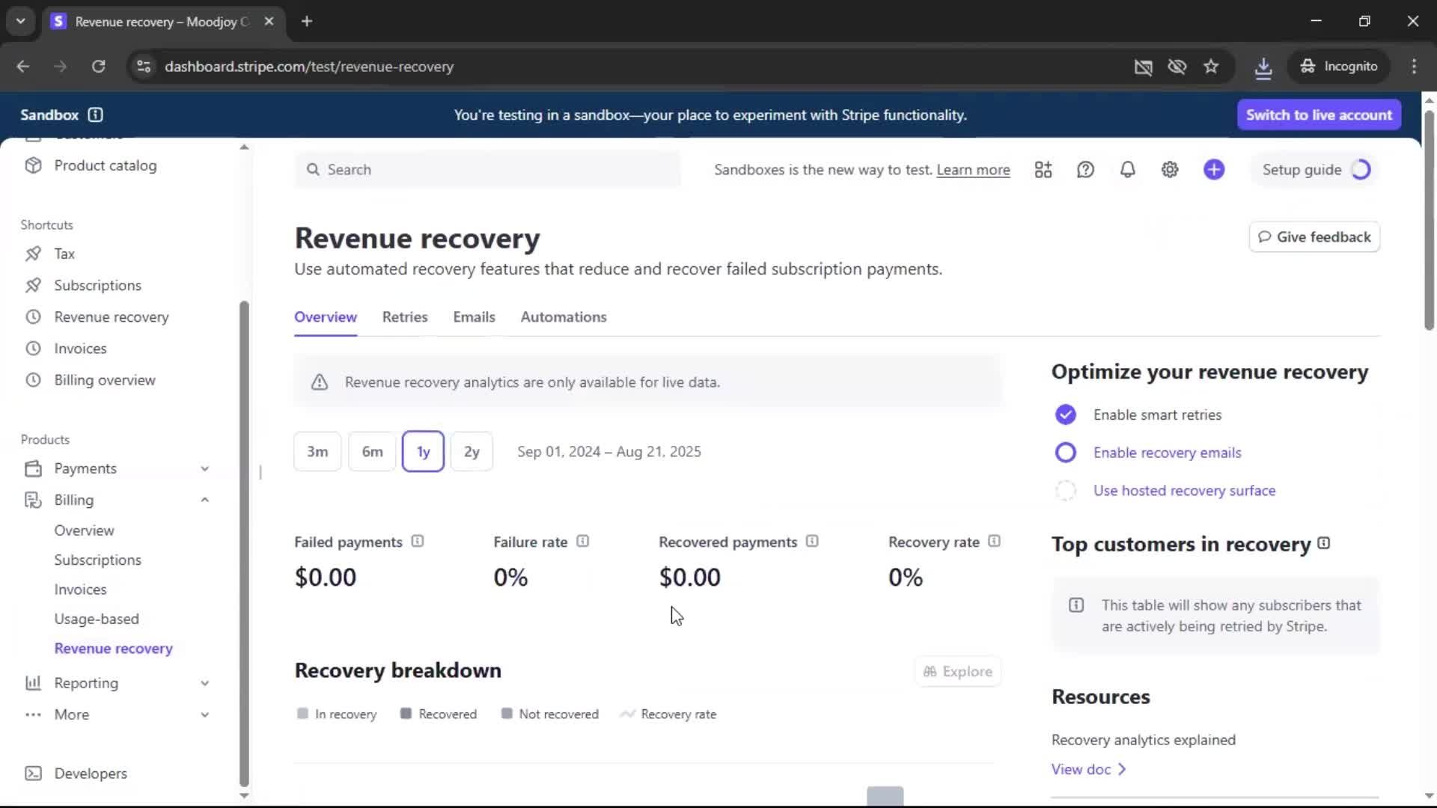
Task: Select the 6m time range
Action: [x=372, y=452]
